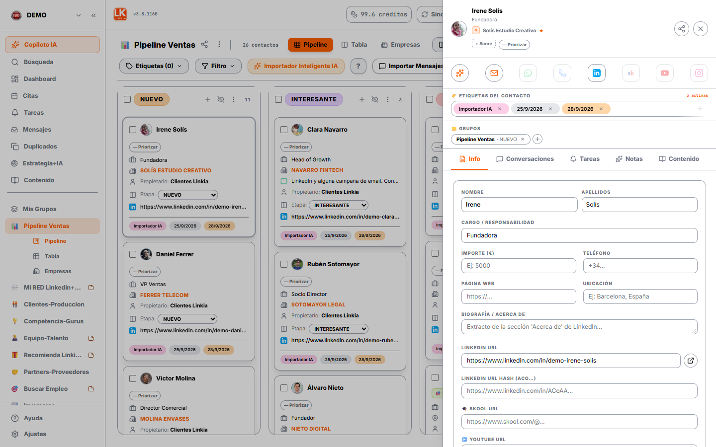The image size is (716, 447).
Task: Hide the NUEVO column
Action: (221, 99)
